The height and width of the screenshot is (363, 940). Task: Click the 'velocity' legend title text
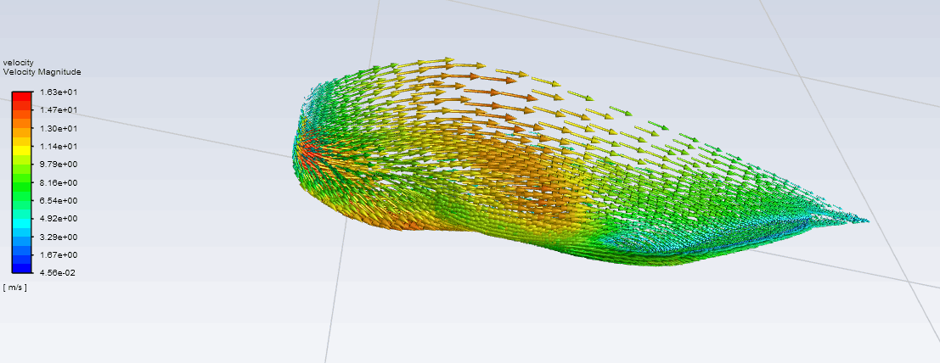coord(18,62)
